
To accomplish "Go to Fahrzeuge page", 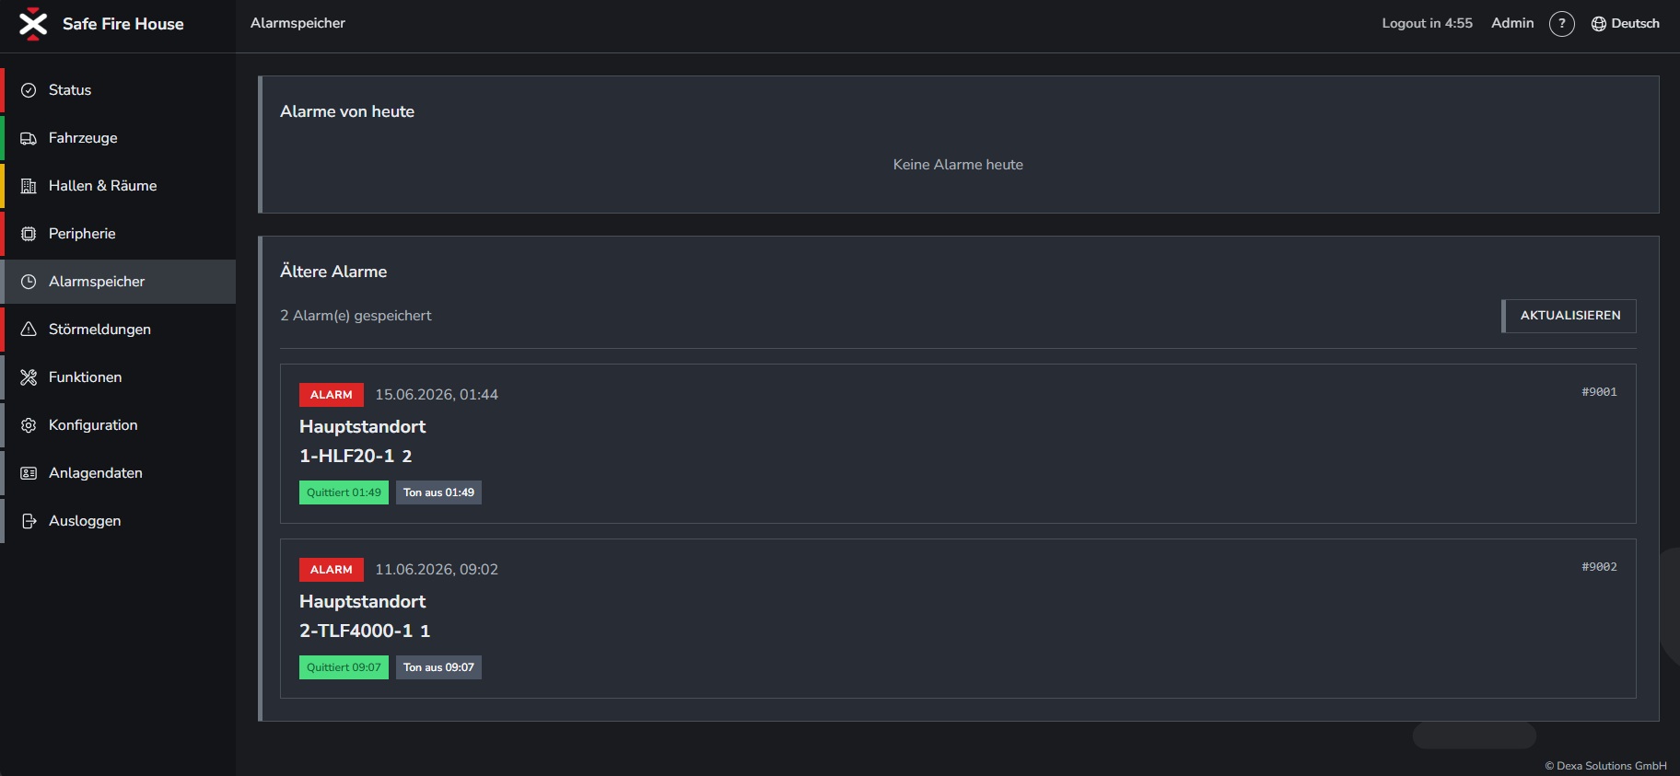I will pyautogui.click(x=118, y=138).
